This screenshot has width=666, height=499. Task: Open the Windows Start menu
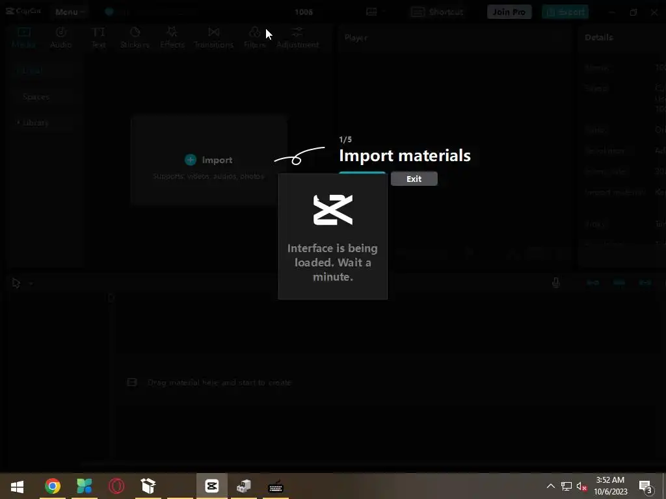(17, 486)
